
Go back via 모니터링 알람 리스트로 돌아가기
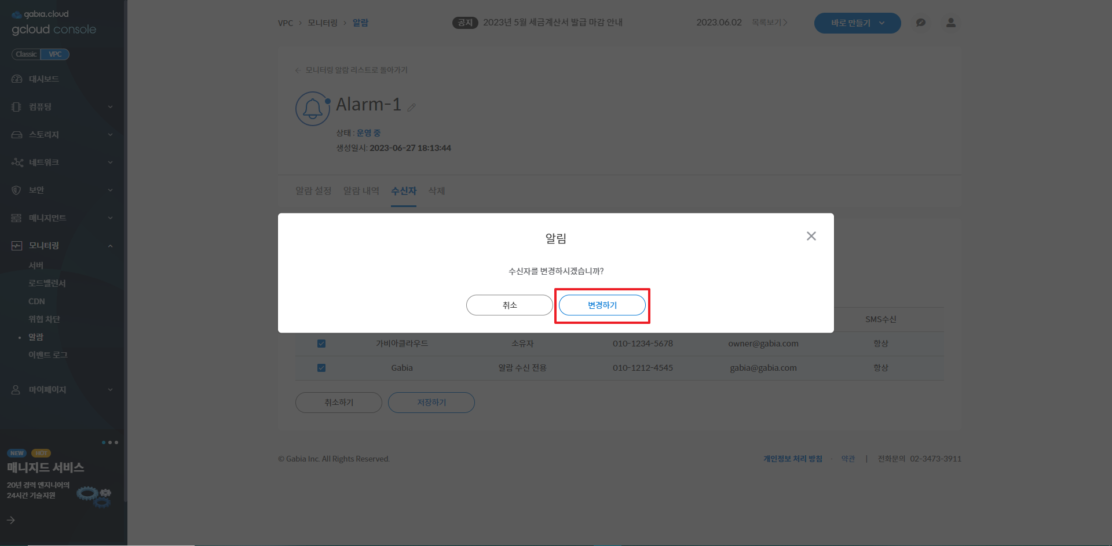click(352, 70)
